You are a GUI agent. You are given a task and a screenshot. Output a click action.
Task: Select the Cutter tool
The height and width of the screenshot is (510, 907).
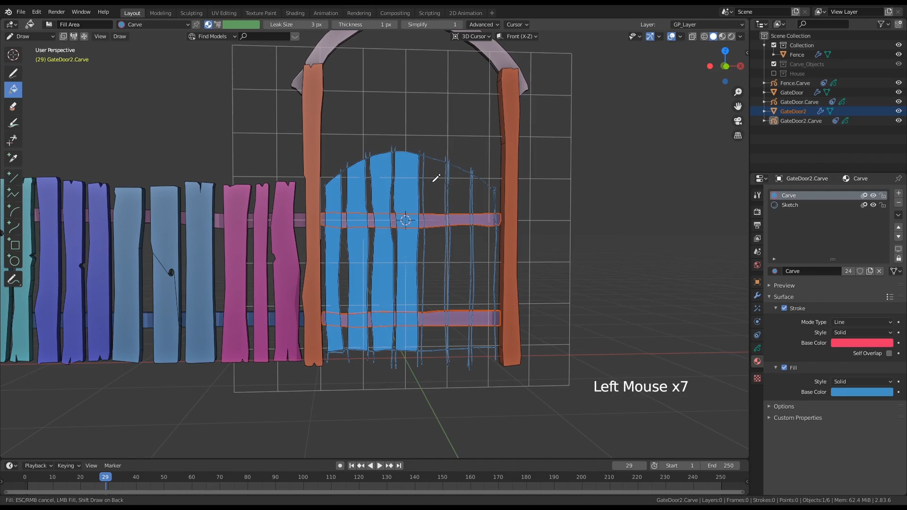point(13,140)
